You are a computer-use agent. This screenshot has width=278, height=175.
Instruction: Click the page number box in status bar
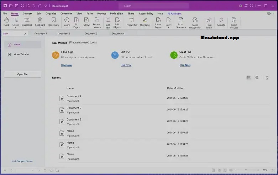point(25,170)
